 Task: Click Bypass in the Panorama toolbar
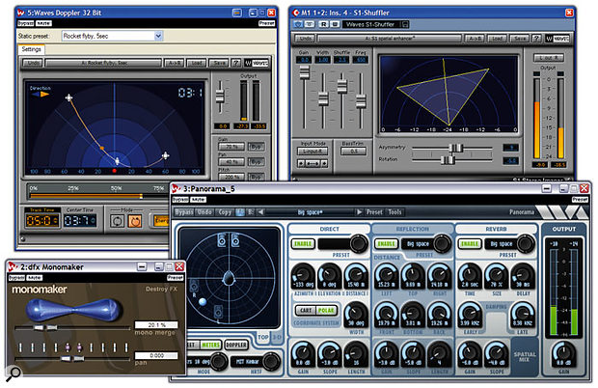point(184,212)
